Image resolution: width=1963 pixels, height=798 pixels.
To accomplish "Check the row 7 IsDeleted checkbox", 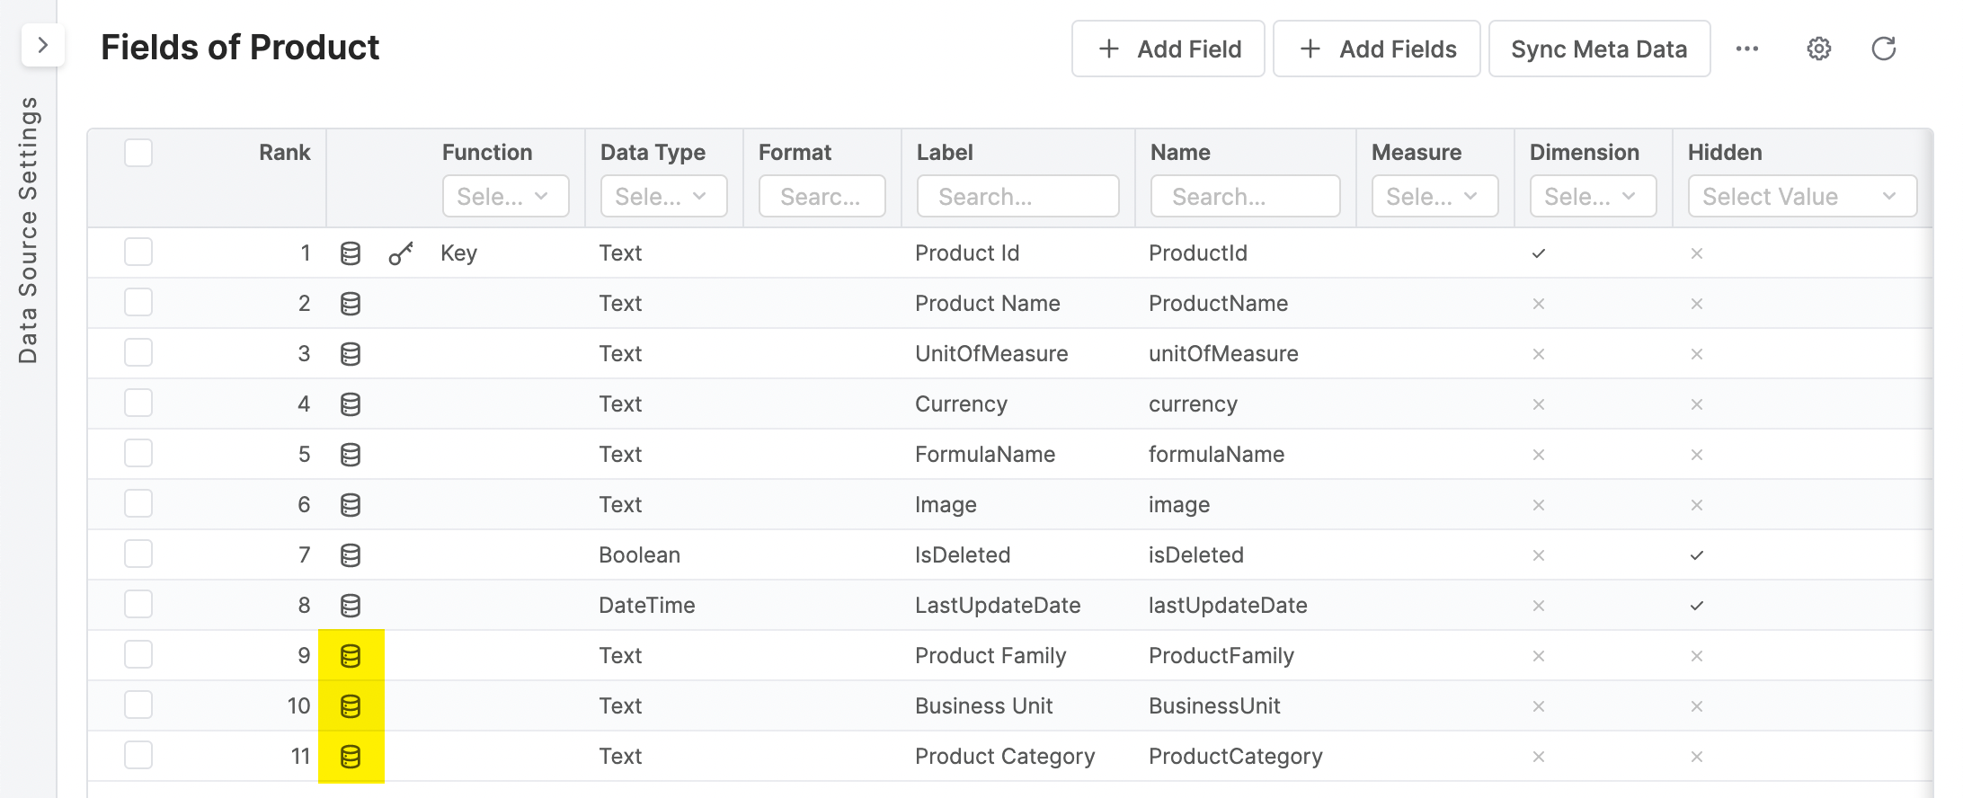I will click(138, 554).
